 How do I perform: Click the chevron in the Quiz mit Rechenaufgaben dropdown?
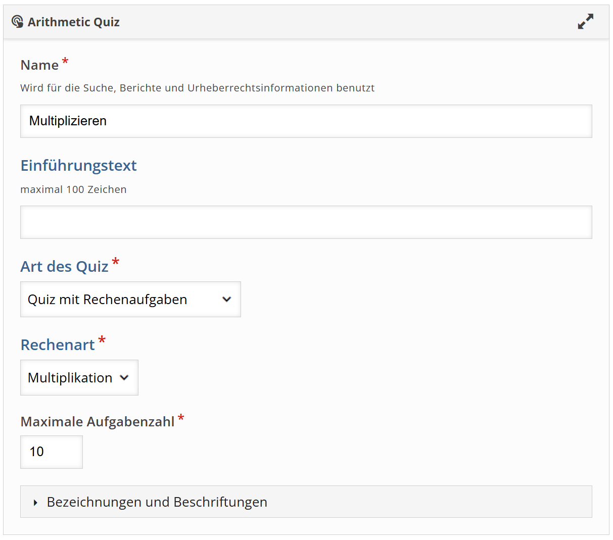pos(226,300)
